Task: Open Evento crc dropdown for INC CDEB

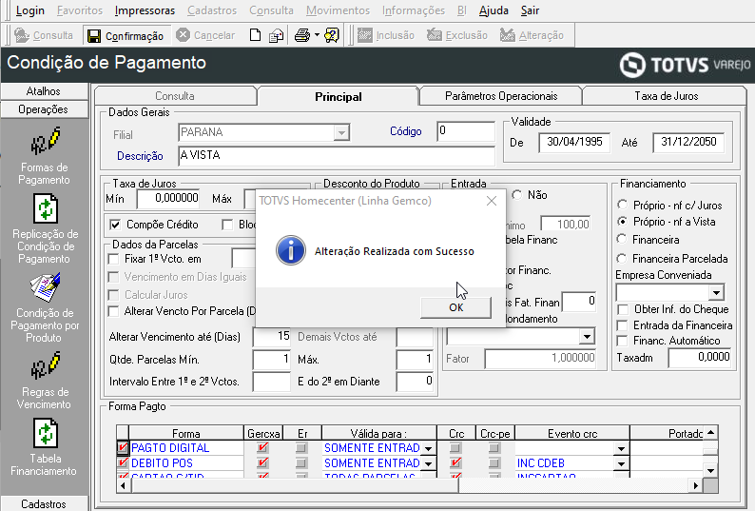Action: tap(621, 463)
